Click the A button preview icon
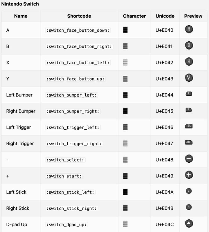Image resolution: width=209 pixels, height=232 pixels. [x=189, y=29]
